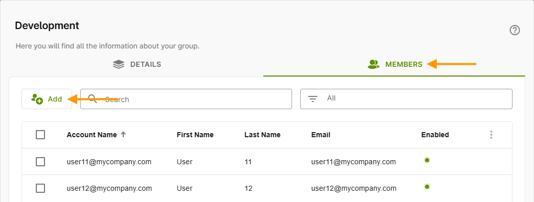Click the magnifier icon in the search box
Viewport: 534px width, 202px height.
[x=93, y=99]
